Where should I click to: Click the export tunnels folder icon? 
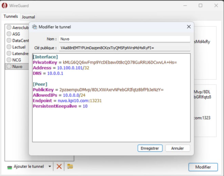click(x=70, y=166)
